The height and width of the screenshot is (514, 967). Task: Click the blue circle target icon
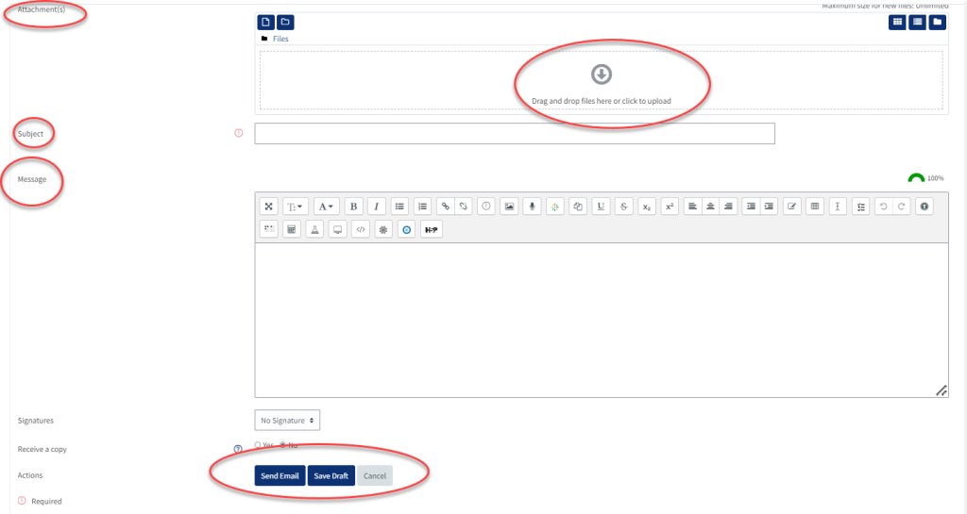(406, 229)
